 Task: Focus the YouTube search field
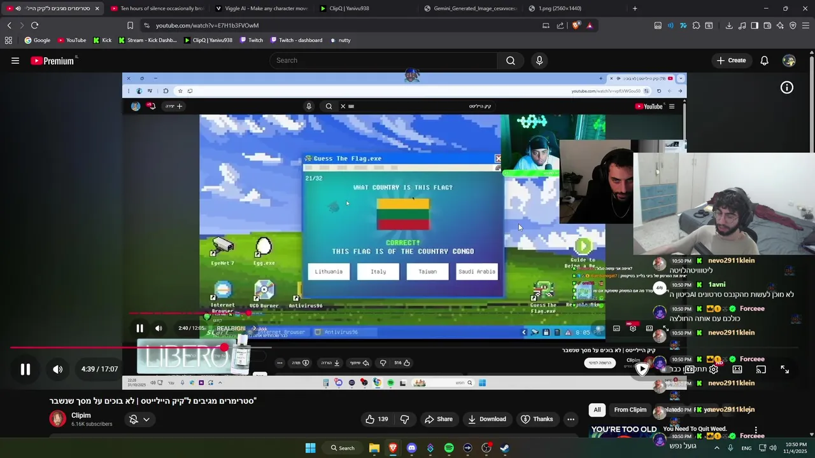coord(383,60)
